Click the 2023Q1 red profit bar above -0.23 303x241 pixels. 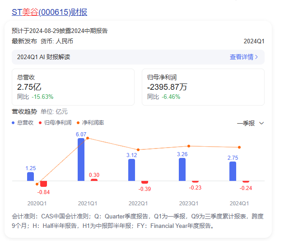tap(196, 182)
